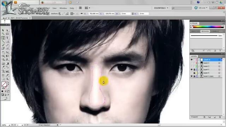Select the Line Segment tool
226x127 pixels.
click(x=3, y=42)
